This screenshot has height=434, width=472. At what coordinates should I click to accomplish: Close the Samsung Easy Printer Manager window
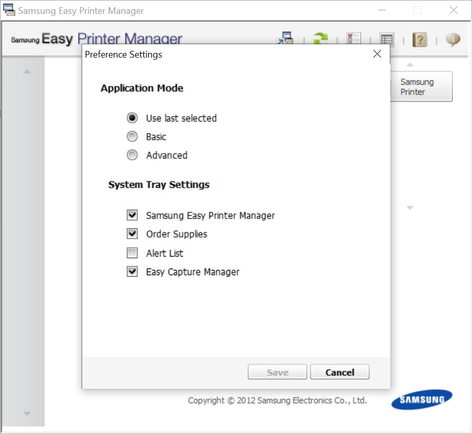click(x=454, y=10)
